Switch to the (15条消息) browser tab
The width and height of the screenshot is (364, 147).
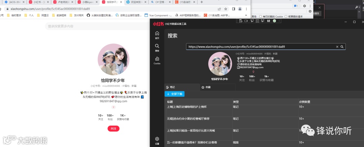[x=185, y=2]
